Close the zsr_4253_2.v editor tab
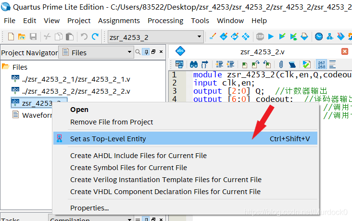Viewport: 352px width, 221px height. pos(345,51)
